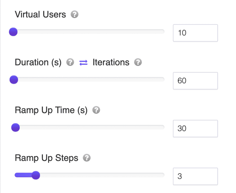The width and height of the screenshot is (236, 193).
Task: Click the help icon next to Duration (s)
Action: (70, 62)
